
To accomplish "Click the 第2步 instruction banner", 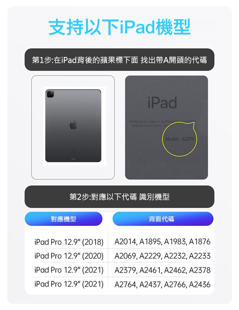I will (119, 197).
